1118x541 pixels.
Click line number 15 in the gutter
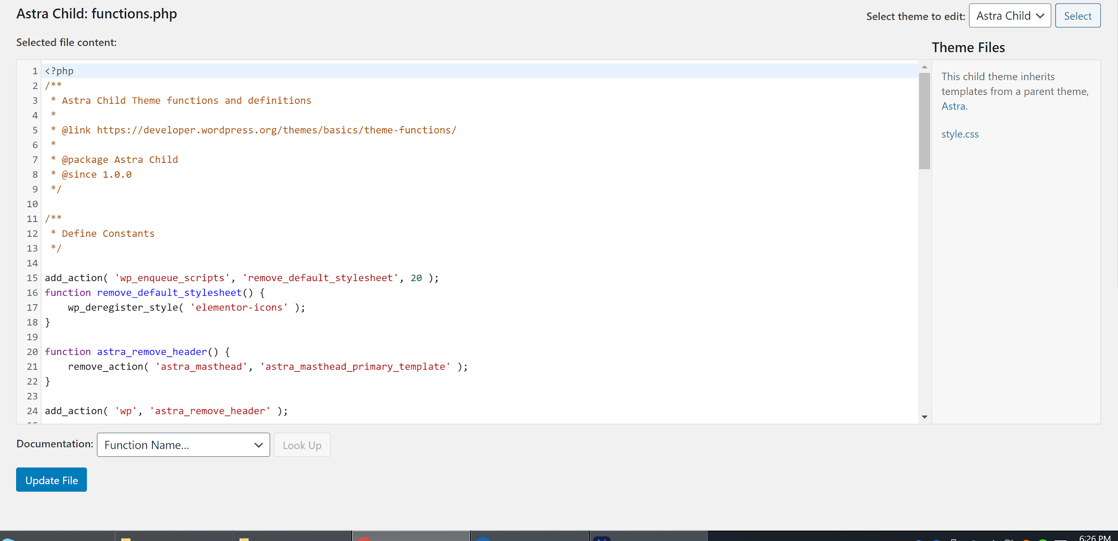(32, 278)
